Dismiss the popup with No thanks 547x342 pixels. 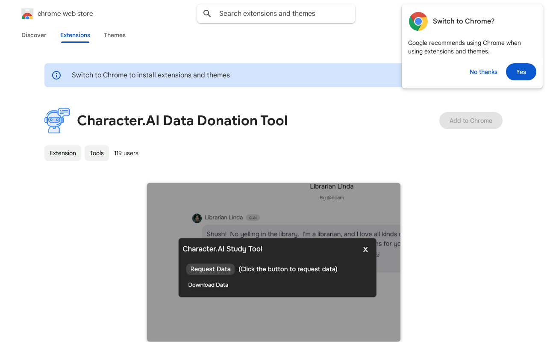[483, 72]
